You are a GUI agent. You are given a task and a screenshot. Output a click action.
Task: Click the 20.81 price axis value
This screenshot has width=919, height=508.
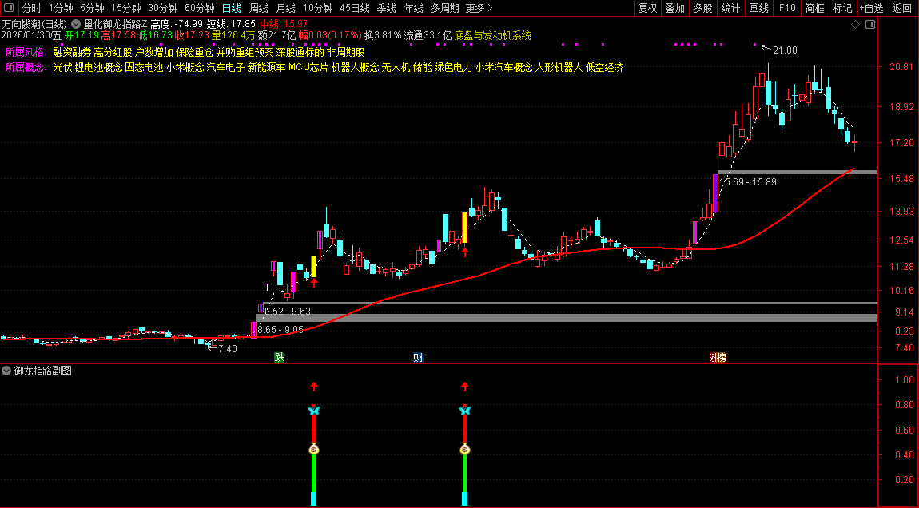tap(901, 67)
